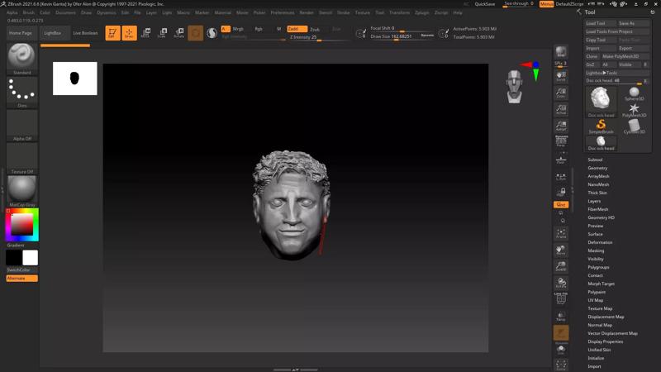Screen dimensions: 661x372
Task: Expand the Geometry subpalette
Action: click(597, 168)
